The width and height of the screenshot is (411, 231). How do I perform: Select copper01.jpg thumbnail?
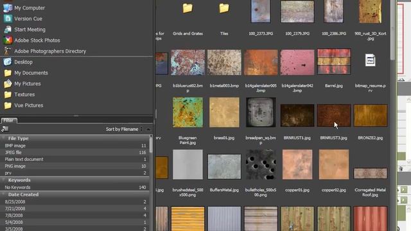click(297, 164)
